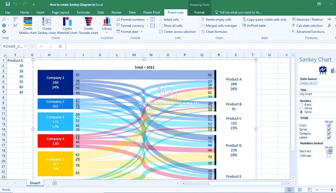This screenshot has width=336, height=193.
Task: Enable the 1000 sep. checkbox
Action: point(329,156)
